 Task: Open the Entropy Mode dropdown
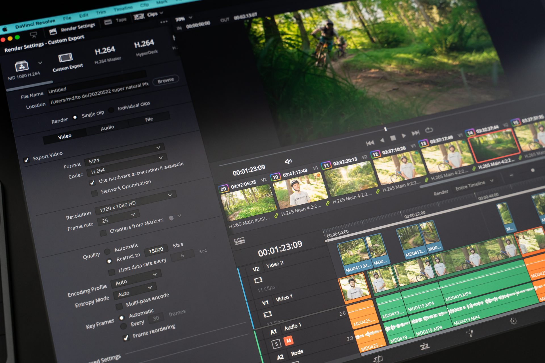click(x=135, y=291)
